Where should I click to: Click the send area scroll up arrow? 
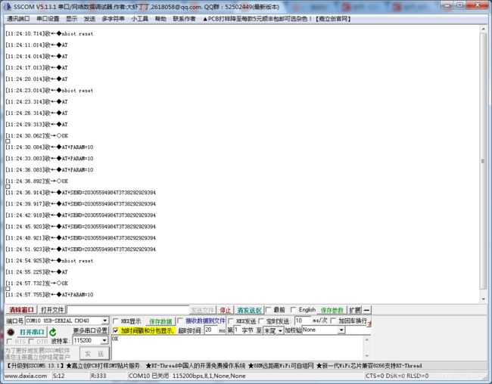click(x=367, y=339)
